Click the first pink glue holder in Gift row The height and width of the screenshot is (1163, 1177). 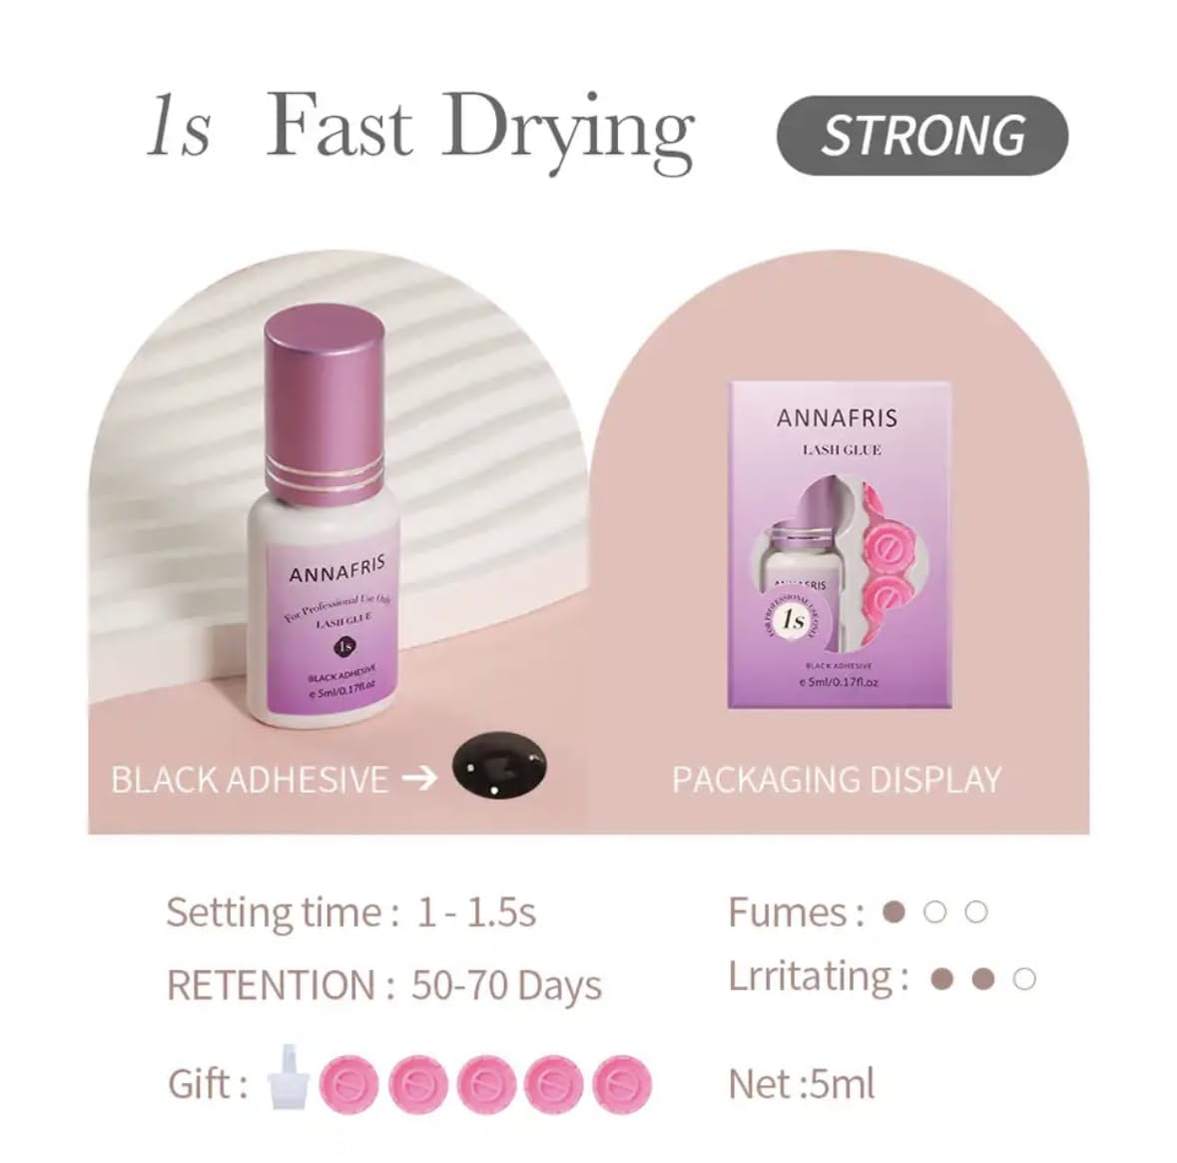348,1084
